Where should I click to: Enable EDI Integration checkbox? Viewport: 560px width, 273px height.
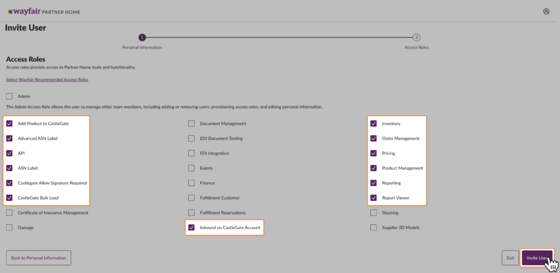coord(191,153)
